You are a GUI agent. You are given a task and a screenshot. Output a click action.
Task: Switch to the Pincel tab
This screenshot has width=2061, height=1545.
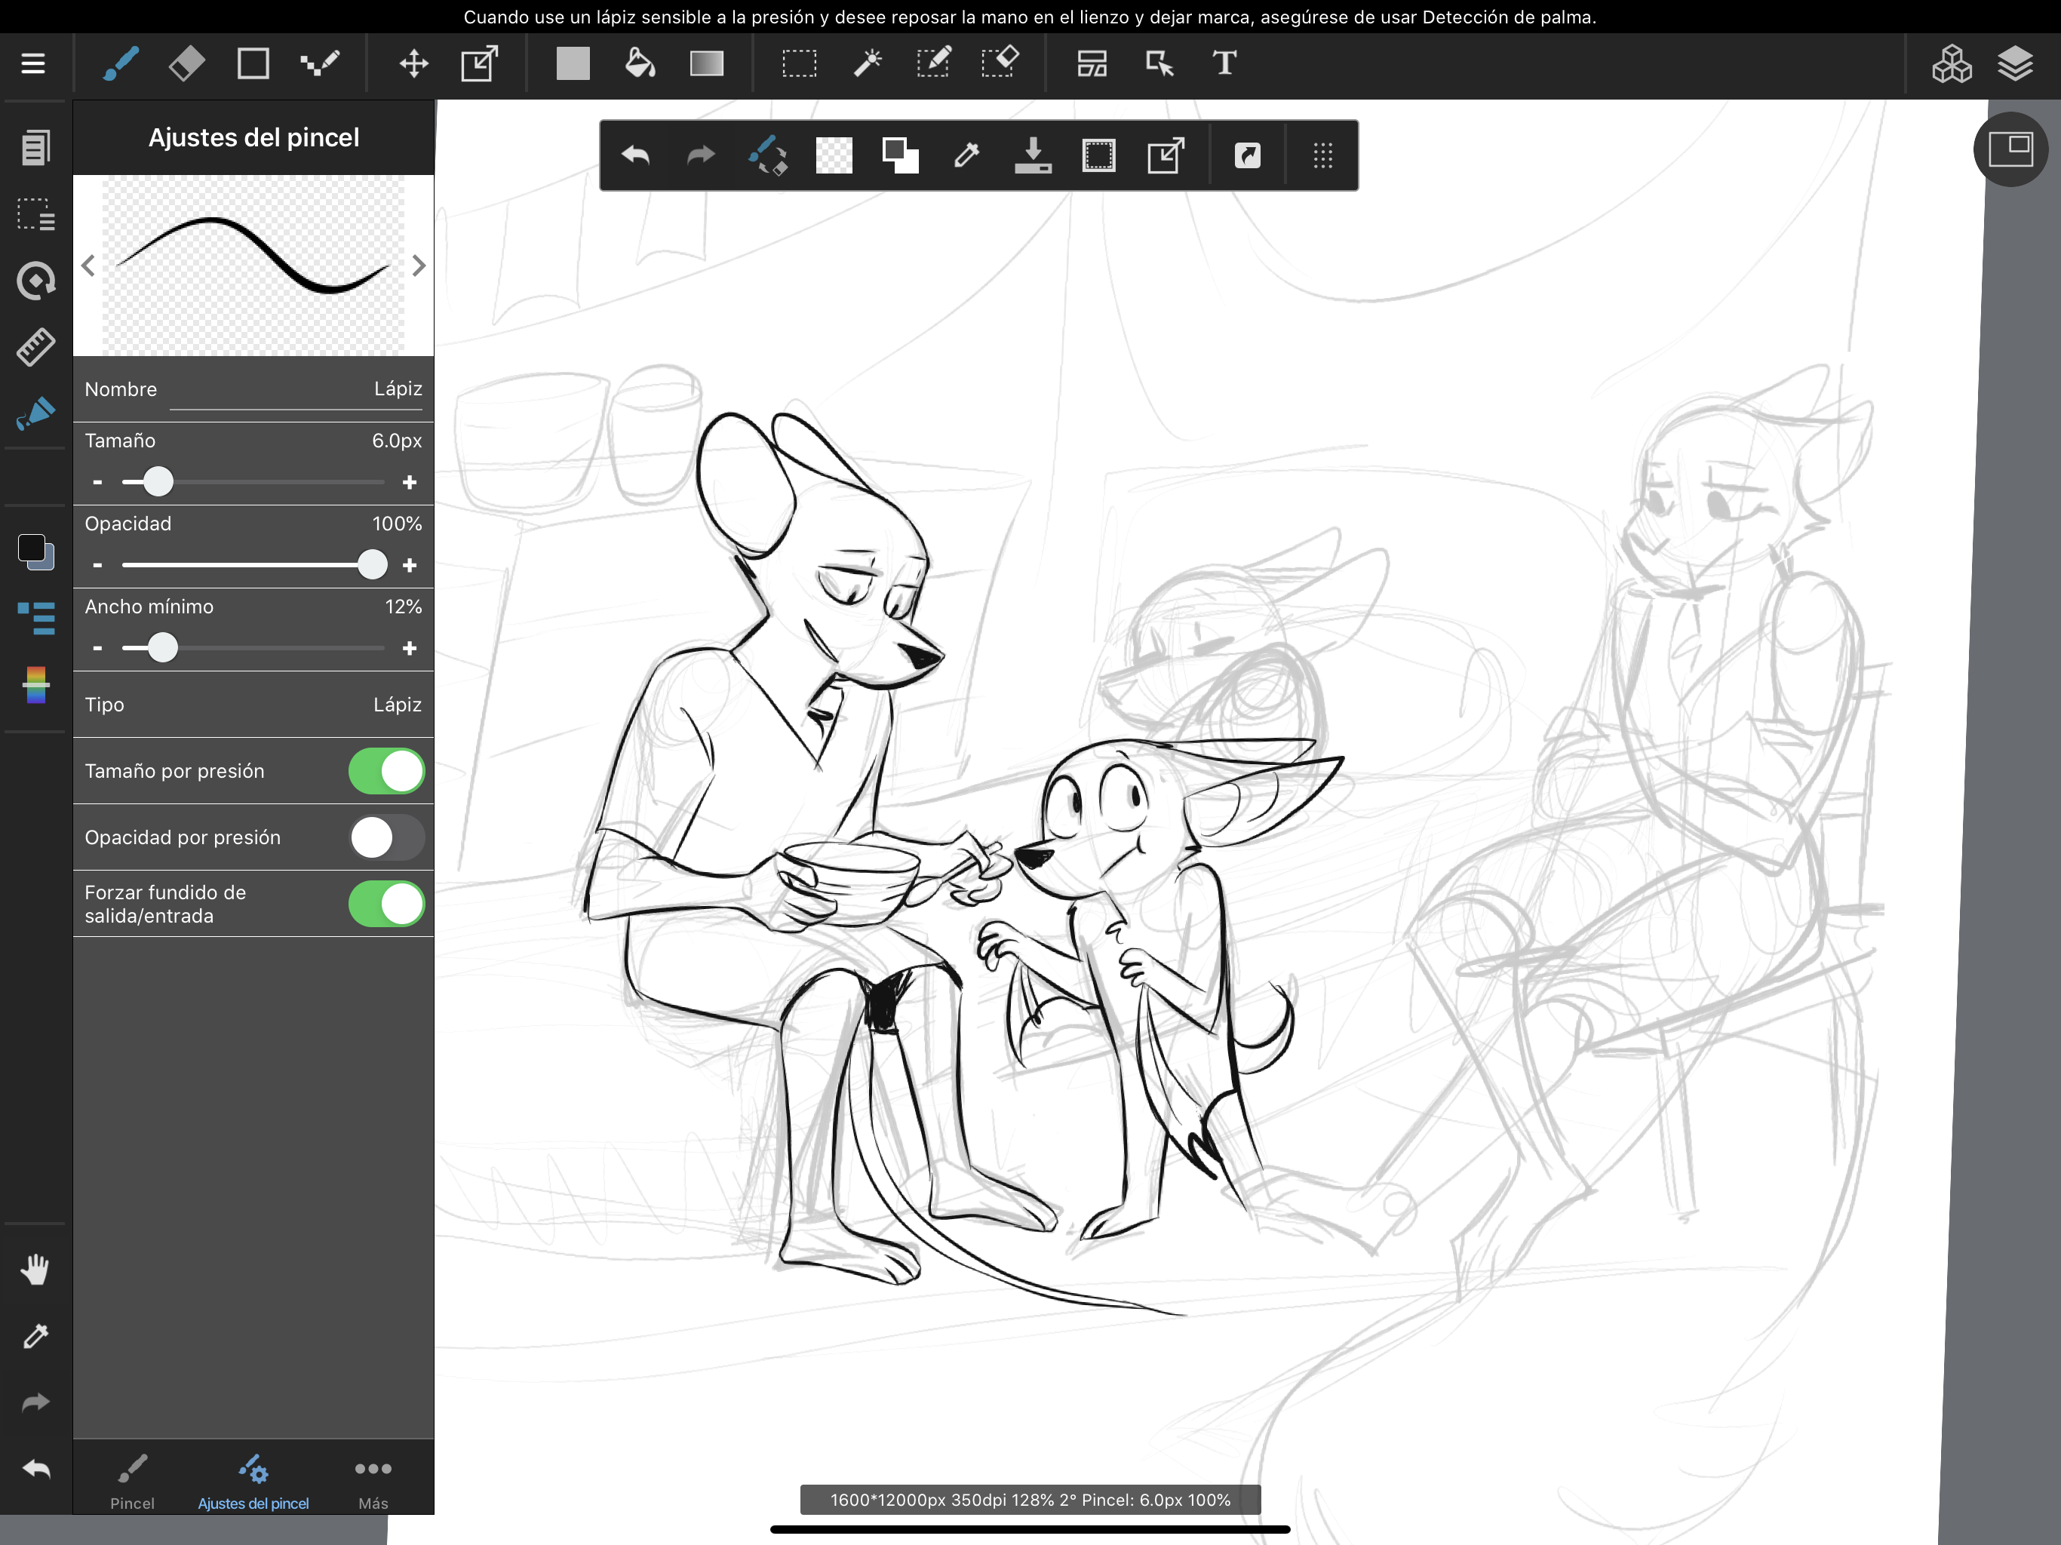pyautogui.click(x=132, y=1480)
